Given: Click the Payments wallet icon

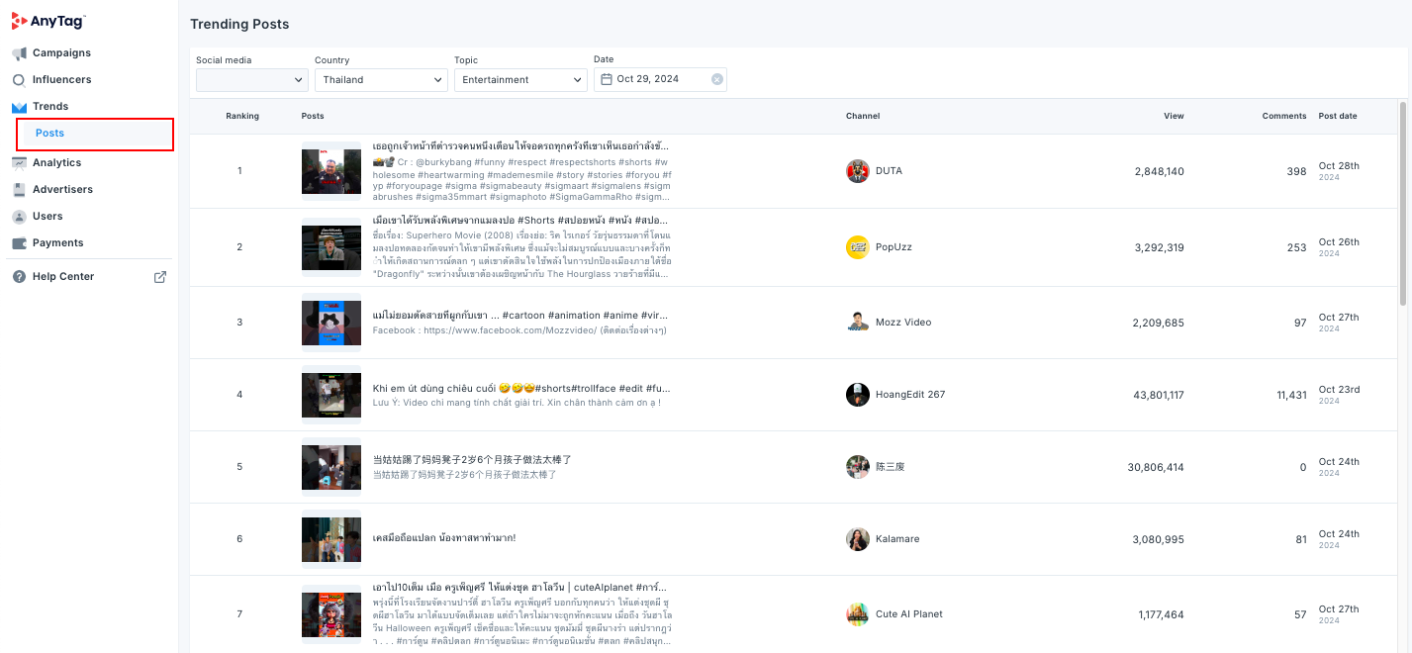Looking at the screenshot, I should click(x=19, y=243).
